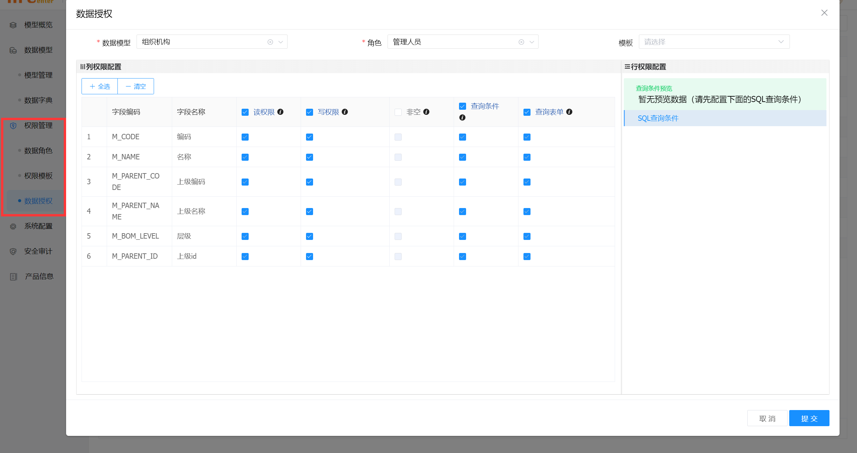Click the 数据模型 sidebar icon
857x453 pixels.
tap(13, 50)
